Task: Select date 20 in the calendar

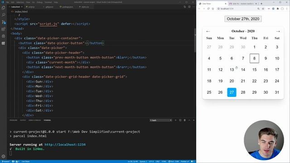Action: pos(232,81)
